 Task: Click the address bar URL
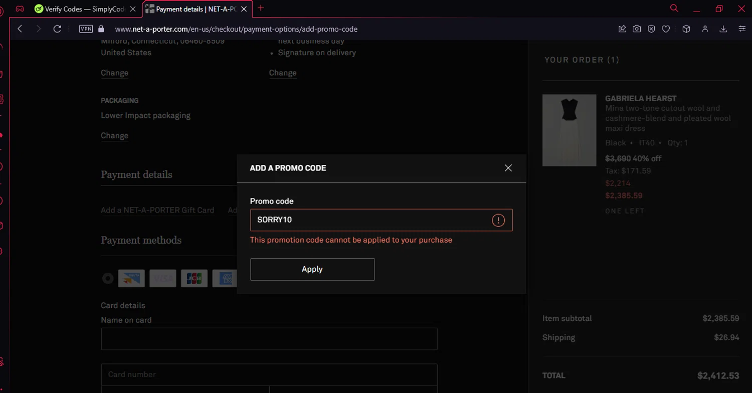pos(236,29)
